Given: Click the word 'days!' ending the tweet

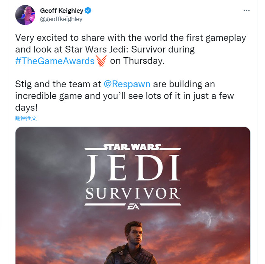Looking at the screenshot, I should [x=26, y=107].
